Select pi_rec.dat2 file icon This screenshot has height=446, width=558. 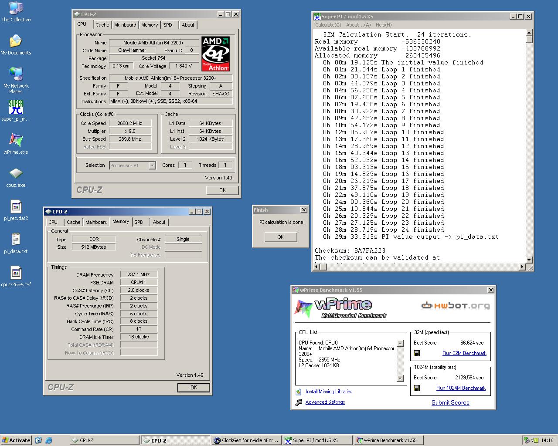(16, 210)
